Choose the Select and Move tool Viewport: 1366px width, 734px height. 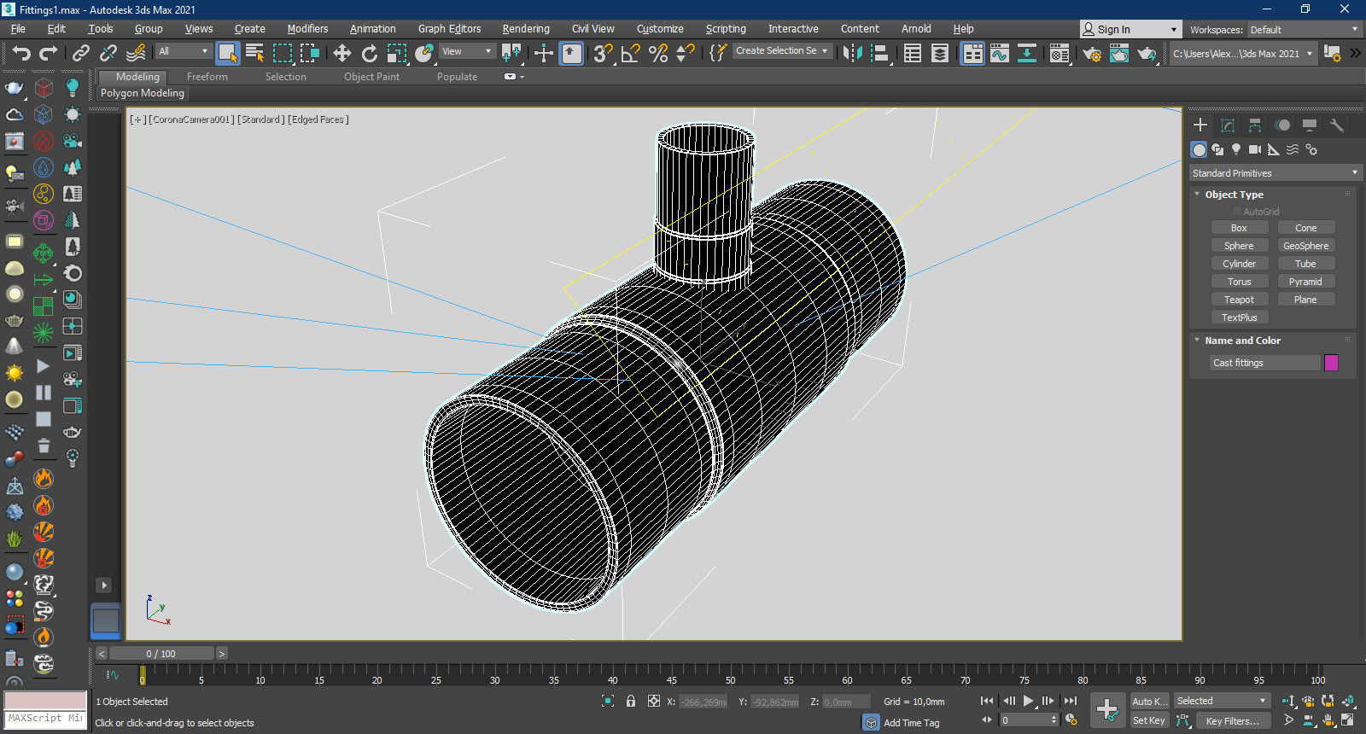[342, 53]
